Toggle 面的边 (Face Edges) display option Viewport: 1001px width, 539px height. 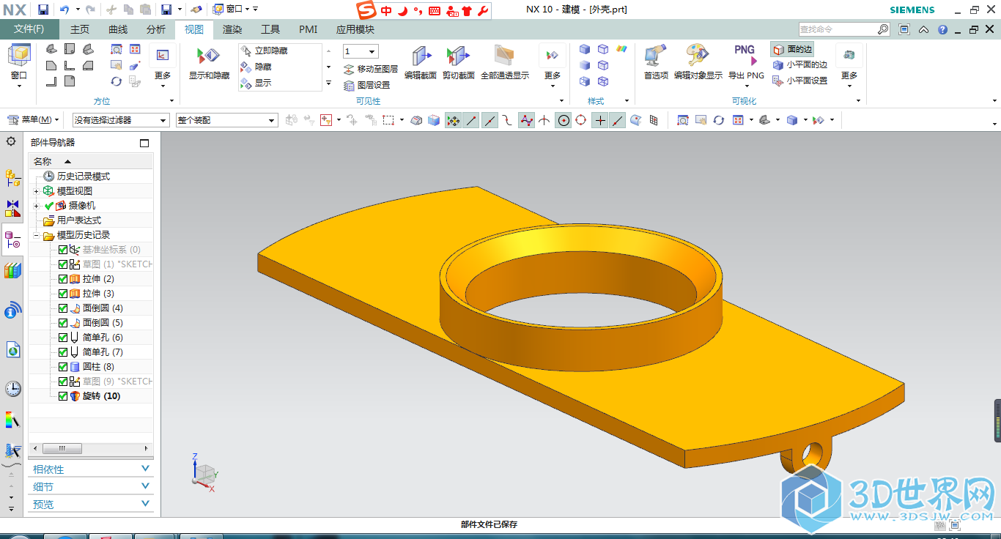(x=792, y=49)
